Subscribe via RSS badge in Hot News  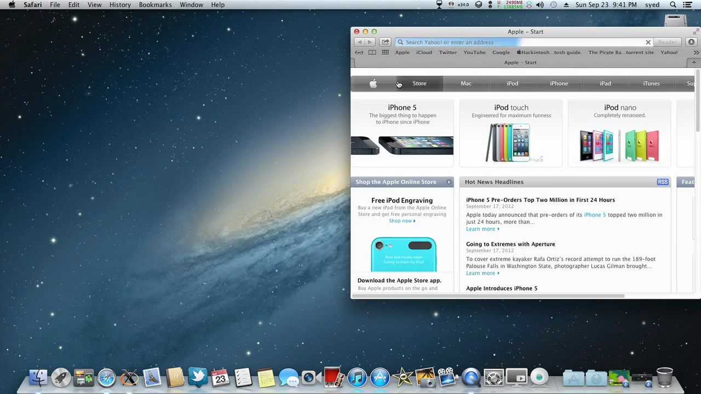663,182
